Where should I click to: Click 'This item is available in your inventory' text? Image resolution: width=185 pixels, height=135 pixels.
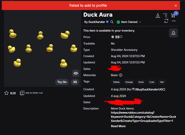click(109, 31)
